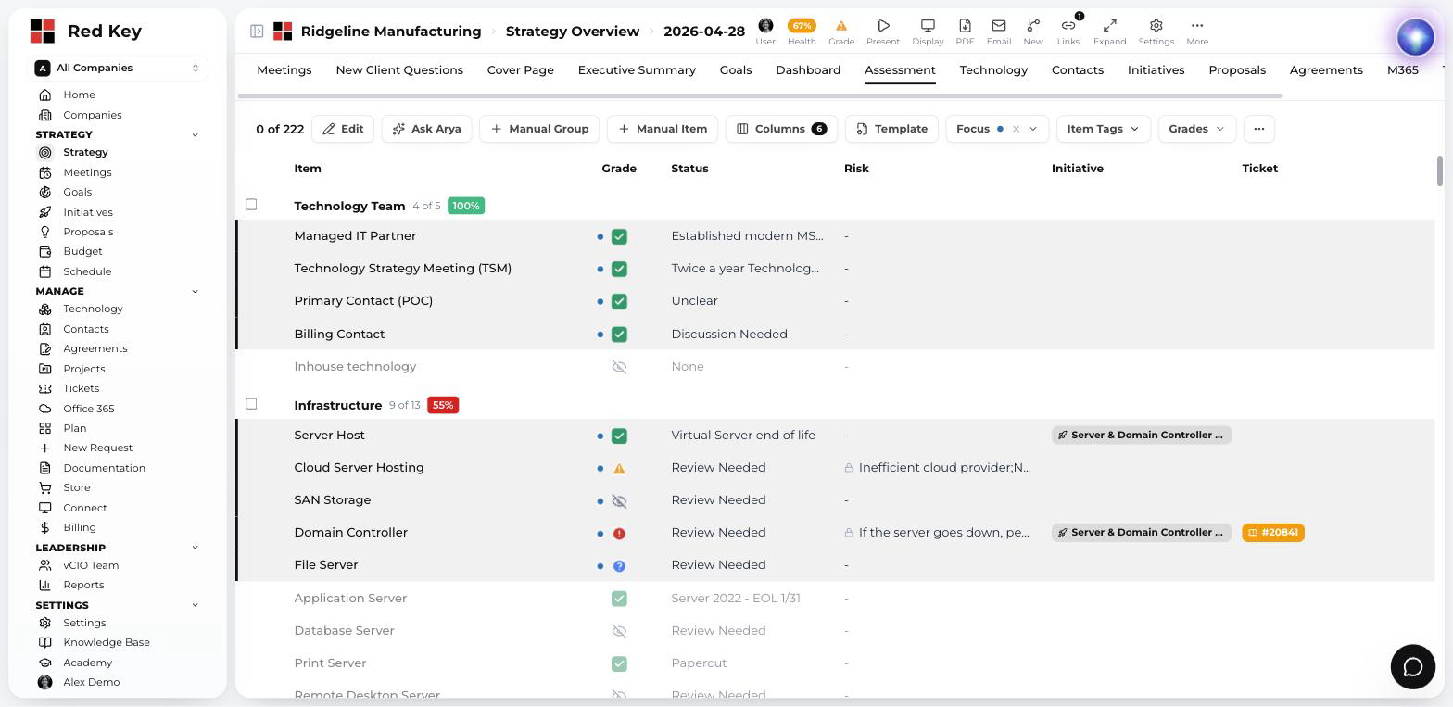Viewport: 1453px width, 707px height.
Task: Open Office 365 in the sidebar
Action: tap(89, 409)
